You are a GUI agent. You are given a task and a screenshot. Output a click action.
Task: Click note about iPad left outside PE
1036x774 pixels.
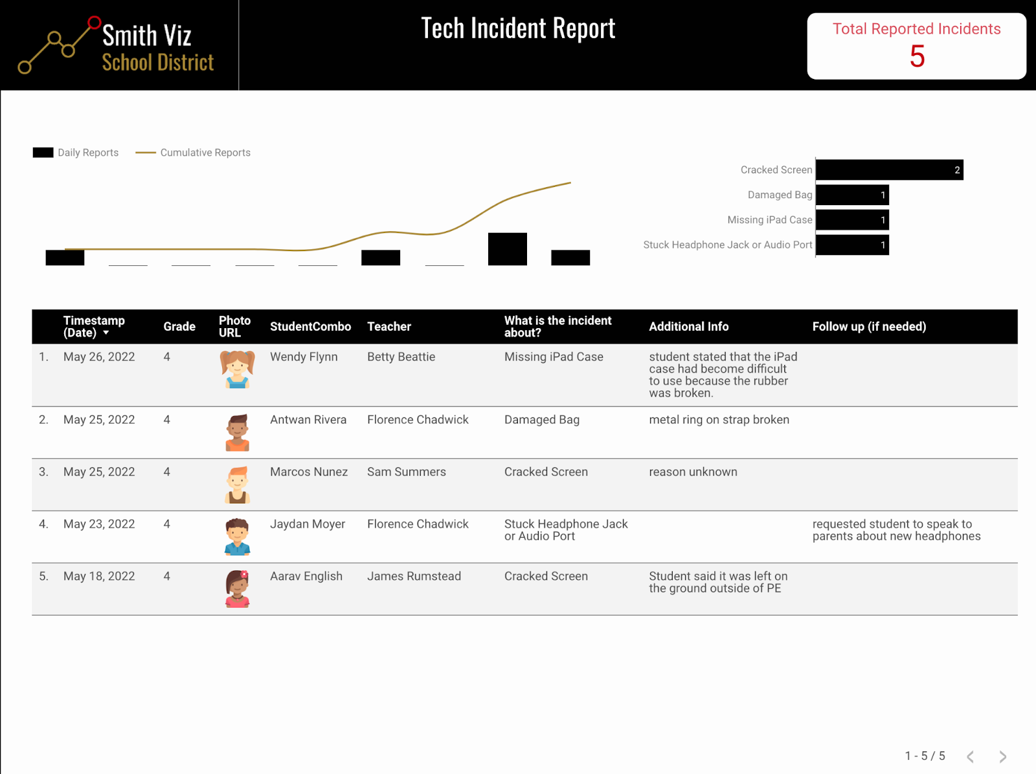pyautogui.click(x=718, y=582)
